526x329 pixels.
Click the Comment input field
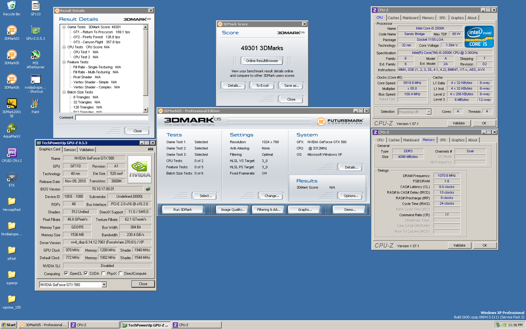pos(111,117)
